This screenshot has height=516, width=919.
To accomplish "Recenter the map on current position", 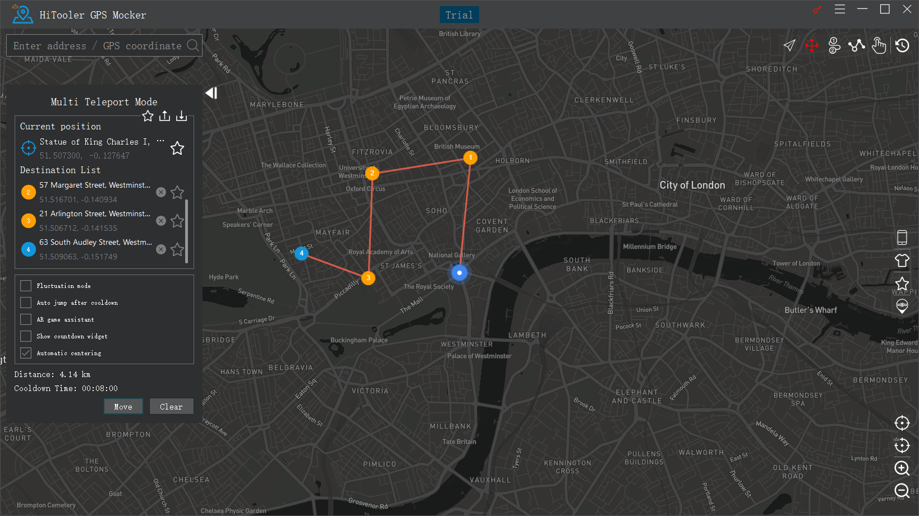I will [902, 423].
